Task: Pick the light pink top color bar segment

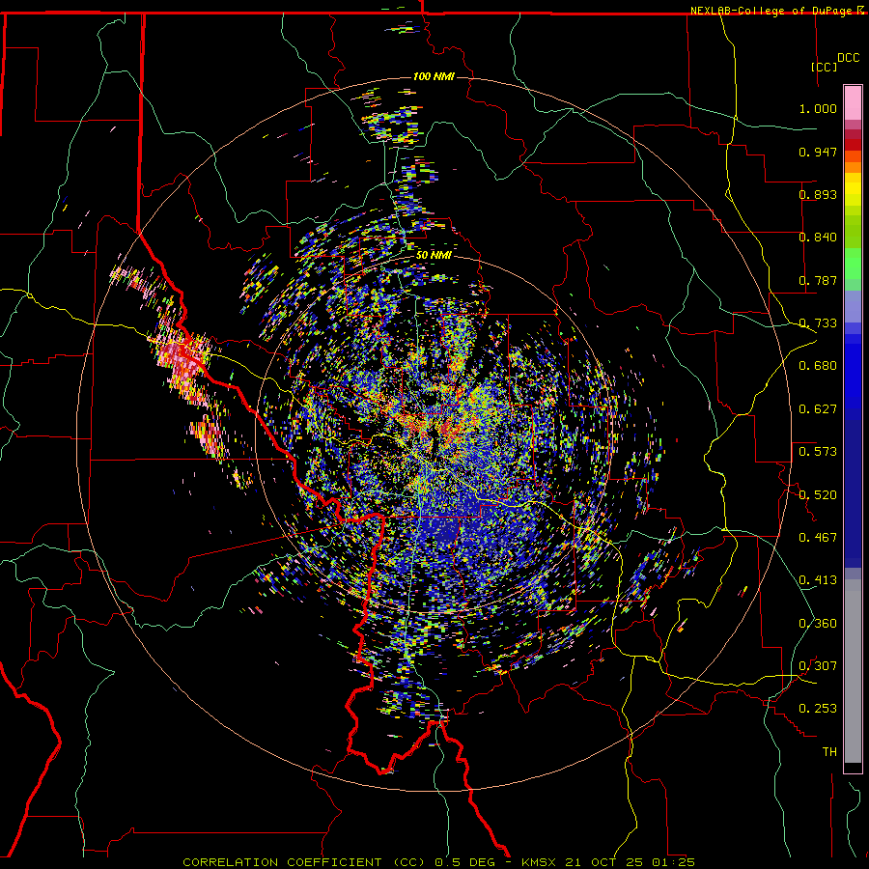Action: pos(853,103)
